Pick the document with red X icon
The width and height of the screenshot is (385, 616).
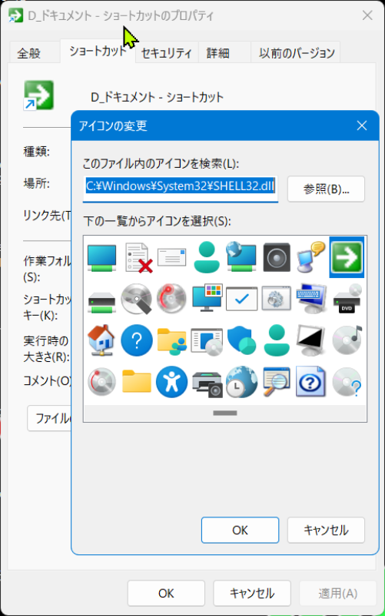click(x=138, y=258)
